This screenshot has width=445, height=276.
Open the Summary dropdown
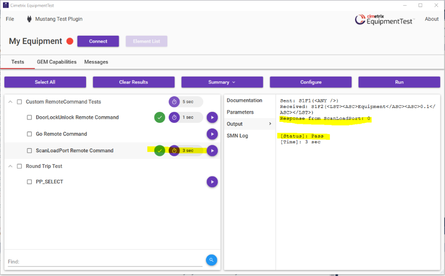(222, 82)
